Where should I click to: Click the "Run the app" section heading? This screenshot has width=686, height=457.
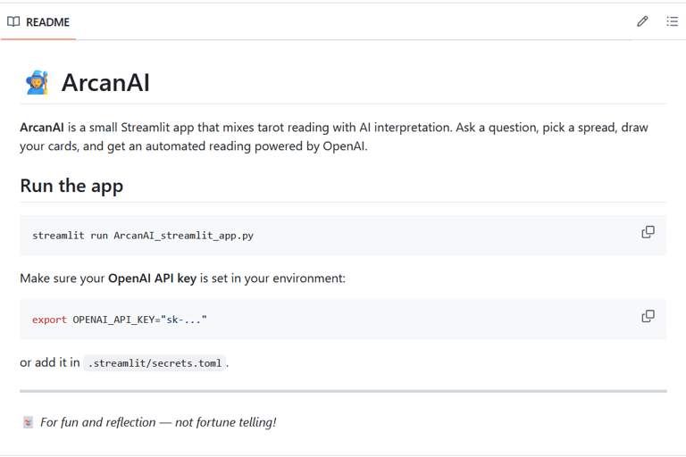71,186
